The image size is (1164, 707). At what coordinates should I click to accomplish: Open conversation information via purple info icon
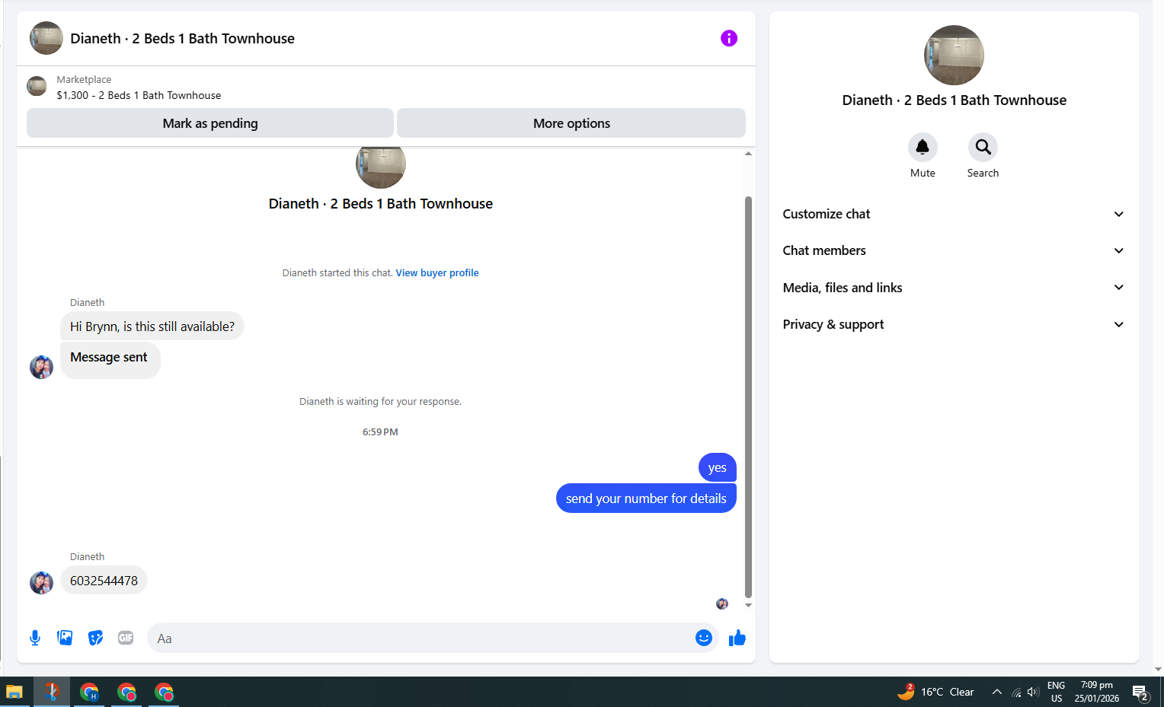pos(729,38)
